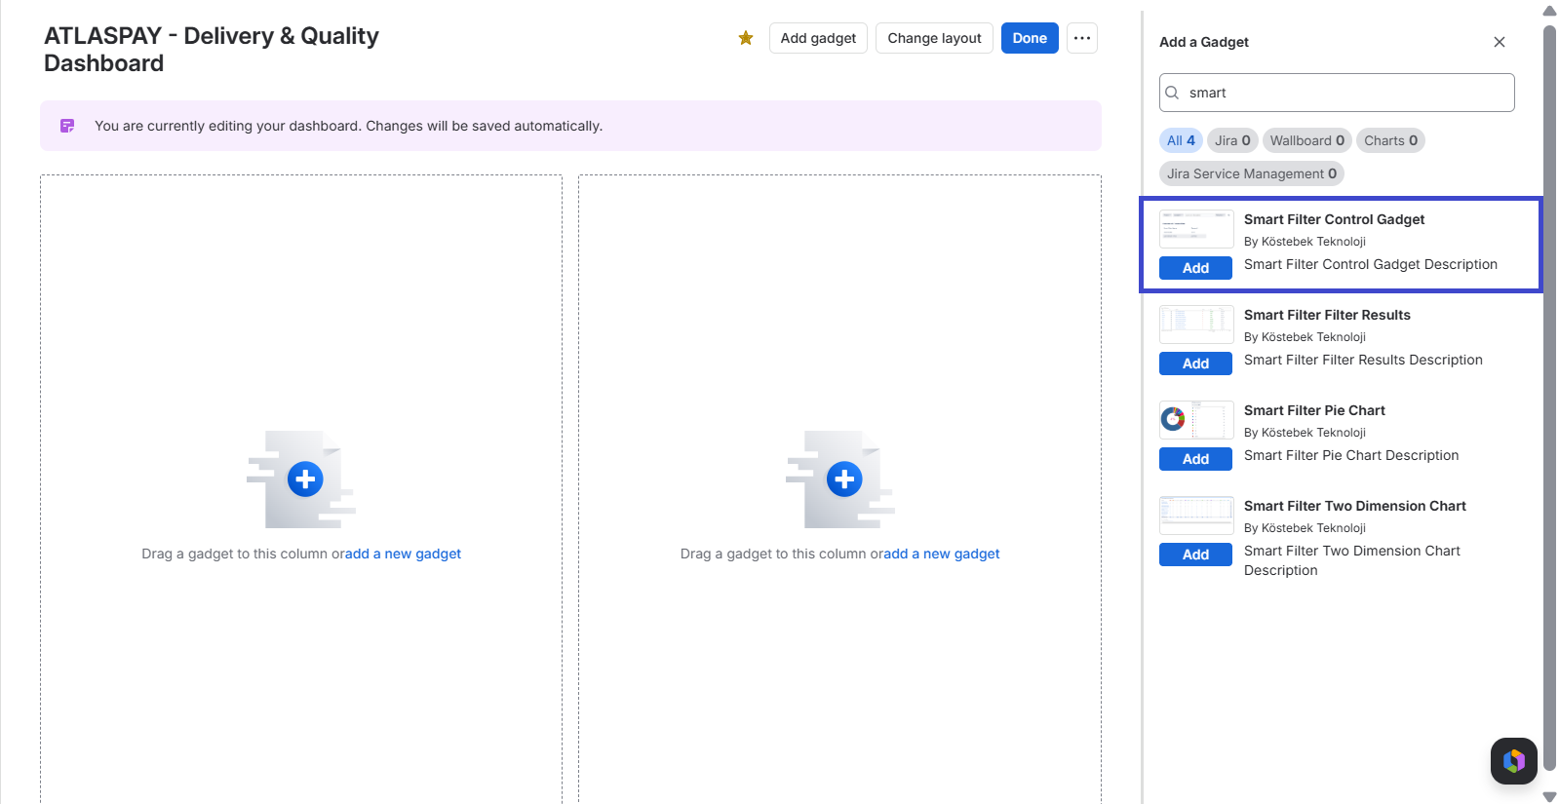Add the Smart Filter Two Dimension Chart
Screen dimensions: 1559x804
(x=1195, y=555)
